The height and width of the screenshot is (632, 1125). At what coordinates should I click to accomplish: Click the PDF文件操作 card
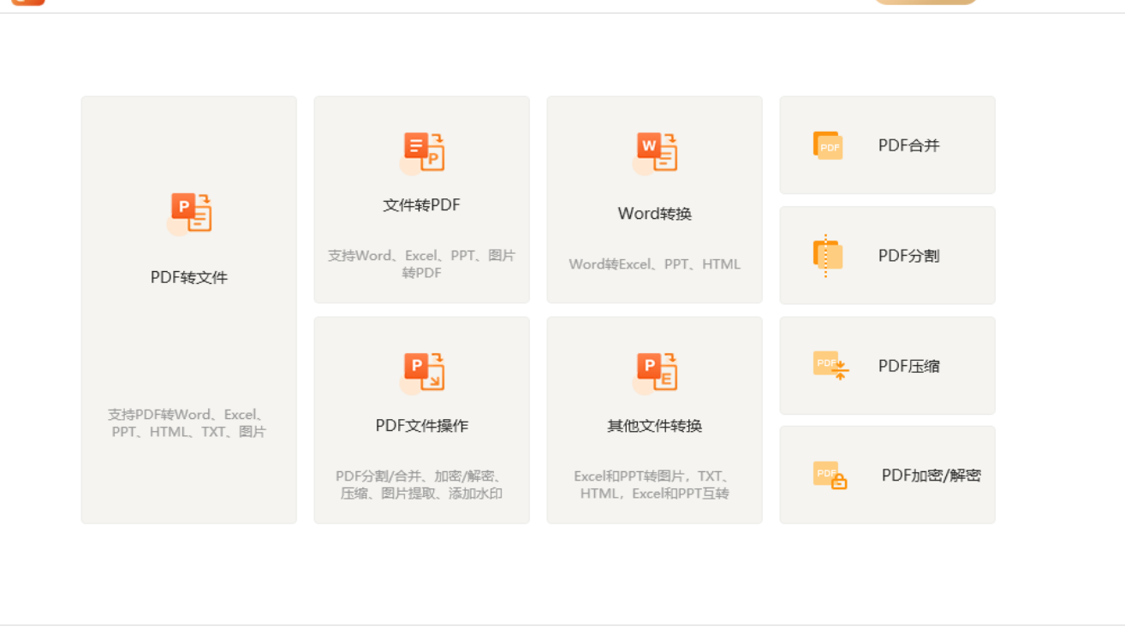421,419
